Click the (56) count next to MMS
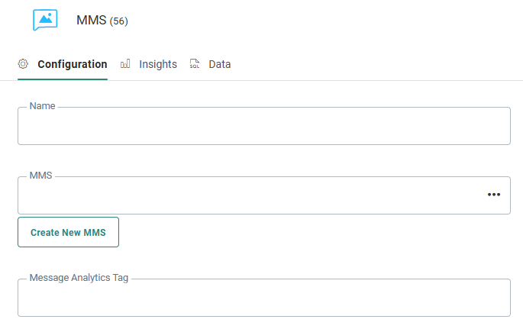523x329 pixels. tap(119, 21)
